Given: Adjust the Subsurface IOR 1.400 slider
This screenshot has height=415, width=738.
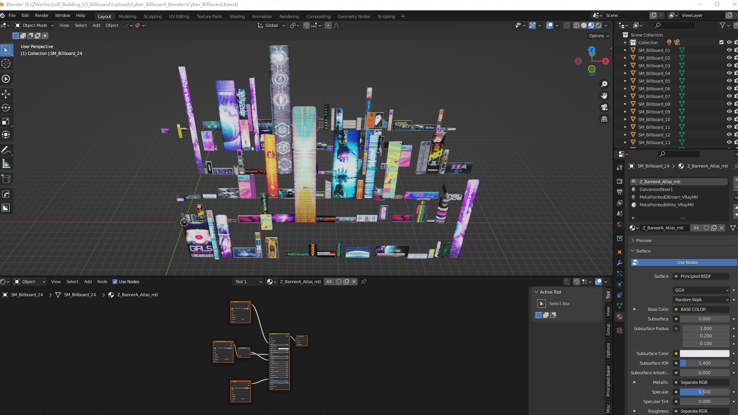Looking at the screenshot, I should tap(704, 363).
